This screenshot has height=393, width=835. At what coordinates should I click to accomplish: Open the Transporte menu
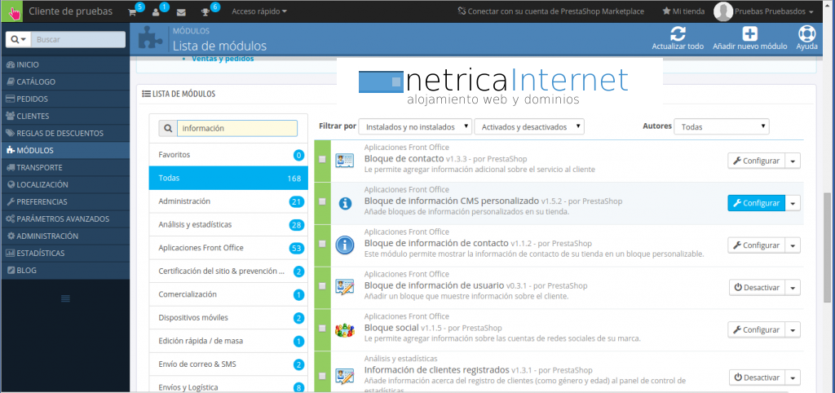[65, 167]
